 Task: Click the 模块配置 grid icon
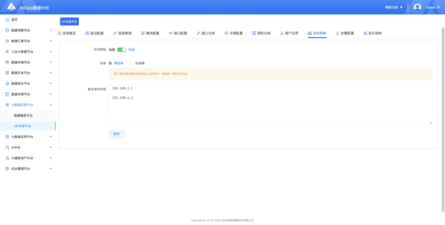tap(143, 33)
